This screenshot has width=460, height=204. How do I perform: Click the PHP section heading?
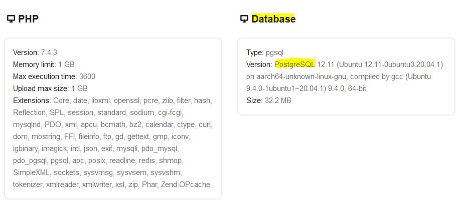tap(29, 19)
